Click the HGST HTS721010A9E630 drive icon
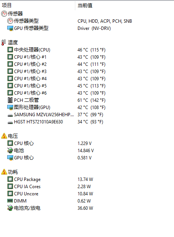This screenshot has width=174, height=237. coord(10,123)
